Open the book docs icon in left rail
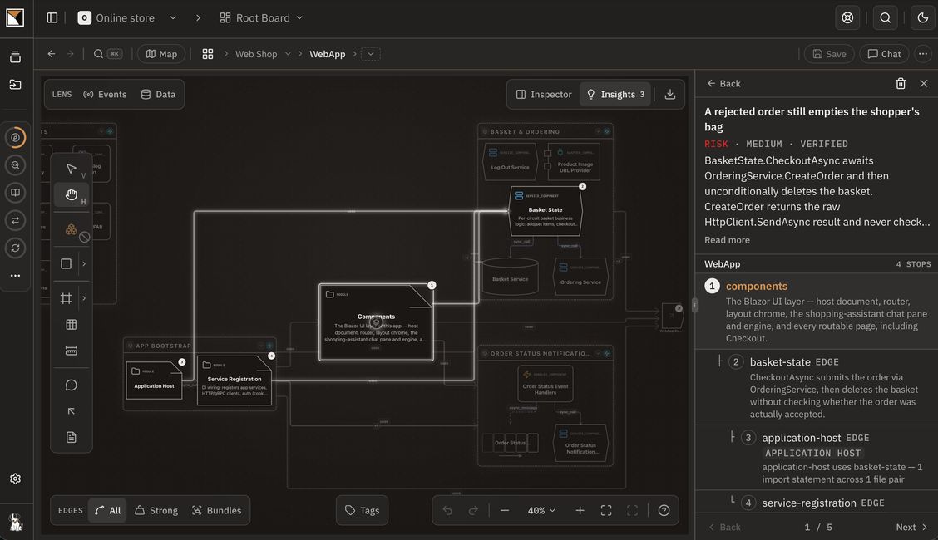The width and height of the screenshot is (938, 540). [x=16, y=193]
